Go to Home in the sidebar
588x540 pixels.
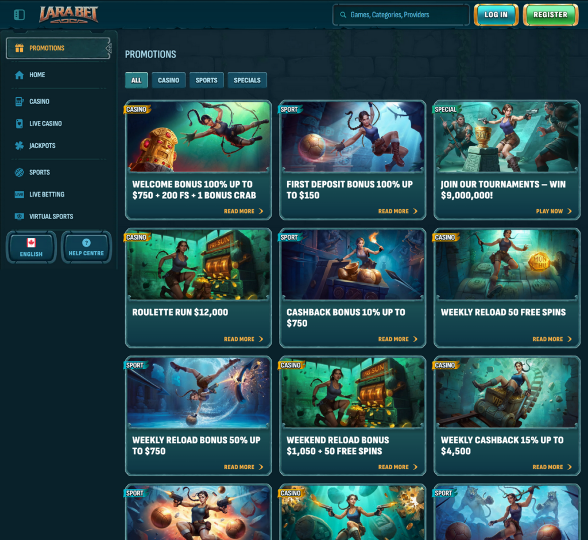(x=59, y=75)
